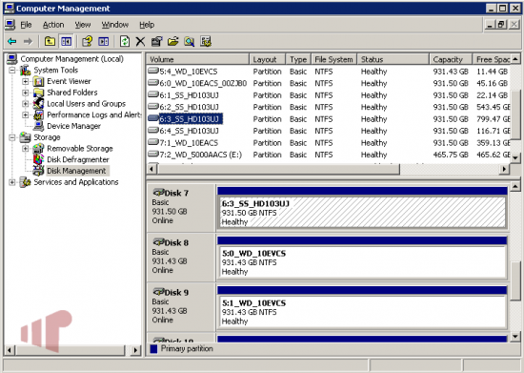Collapse the Storage tree node
Image resolution: width=524 pixels, height=373 pixels.
pos(12,137)
